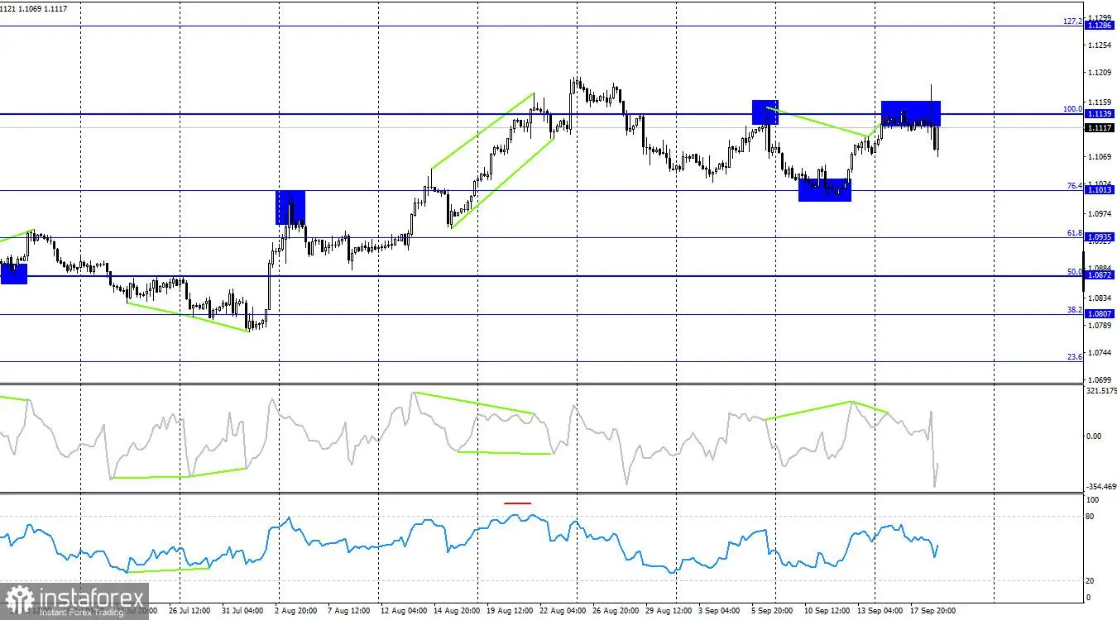The height and width of the screenshot is (620, 1117).
Task: Click the 19 Aug 12:00 date label
Action: coord(509,611)
